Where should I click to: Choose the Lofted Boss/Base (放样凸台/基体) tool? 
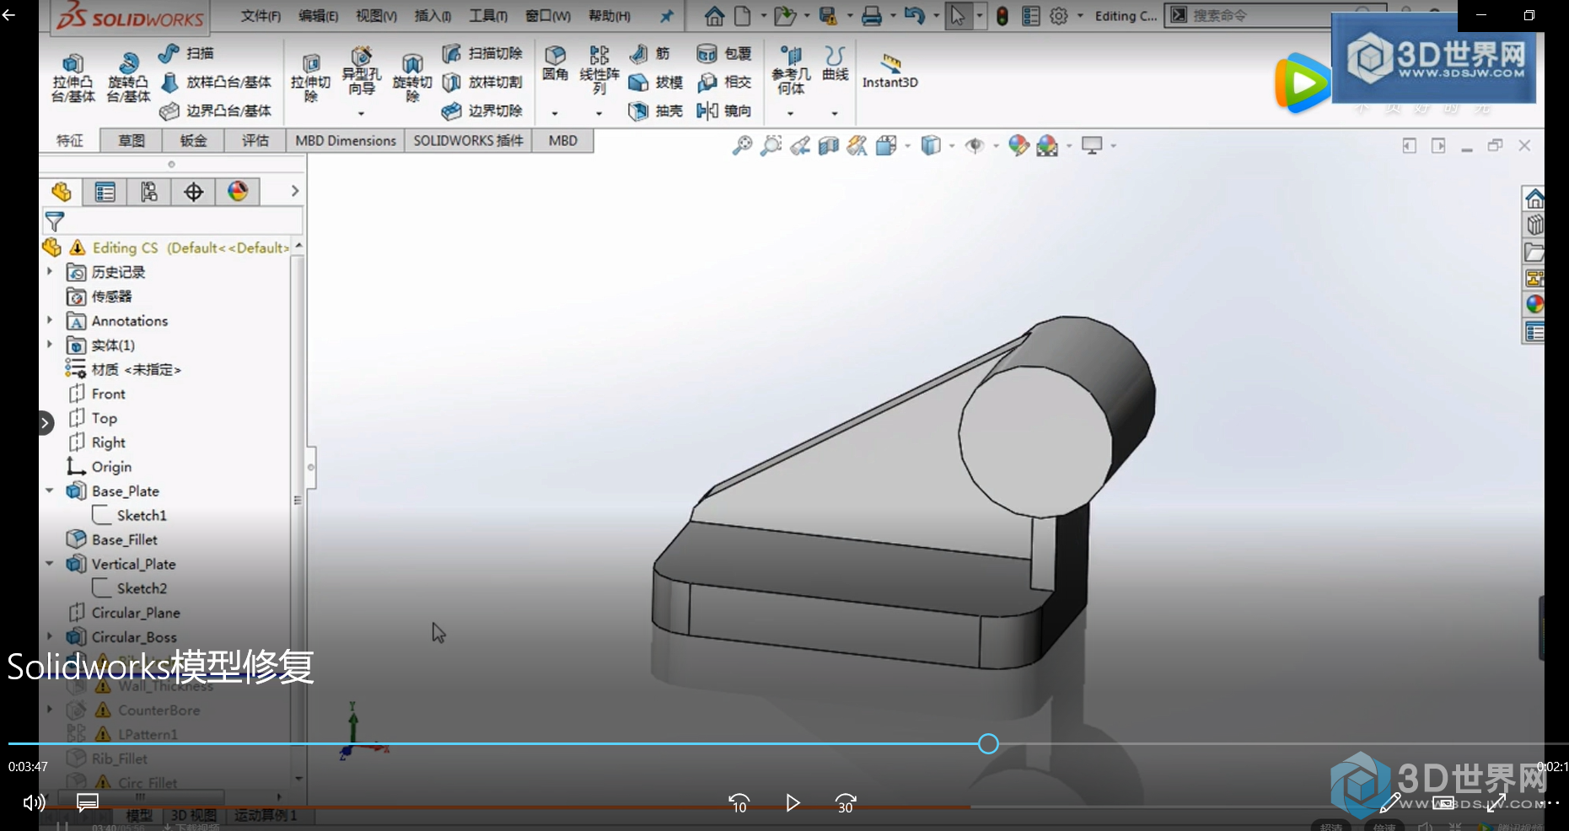tap(216, 82)
